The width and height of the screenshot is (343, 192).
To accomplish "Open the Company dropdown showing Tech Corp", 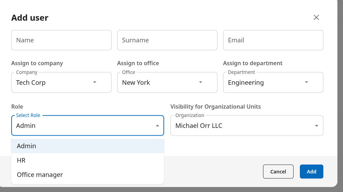I will tap(53, 83).
